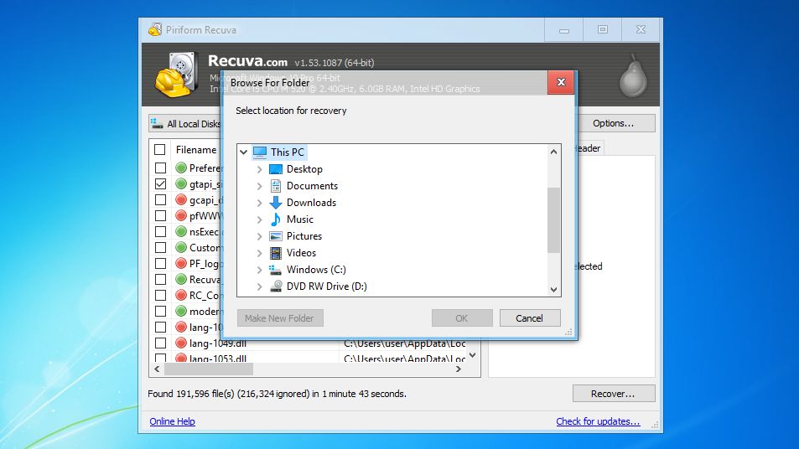
Task: Click the Filename column header
Action: (x=197, y=150)
